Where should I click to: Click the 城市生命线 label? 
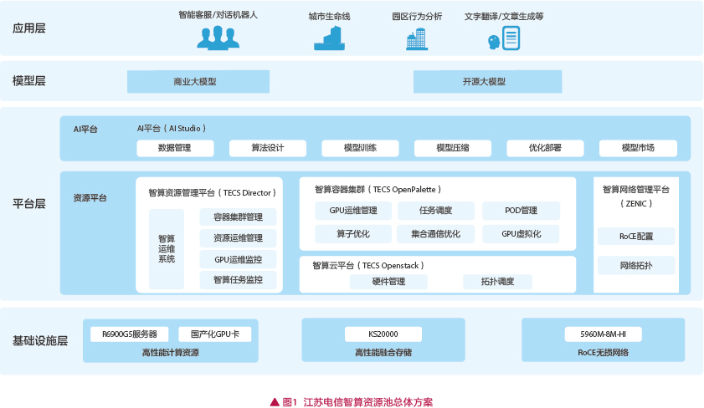point(329,17)
